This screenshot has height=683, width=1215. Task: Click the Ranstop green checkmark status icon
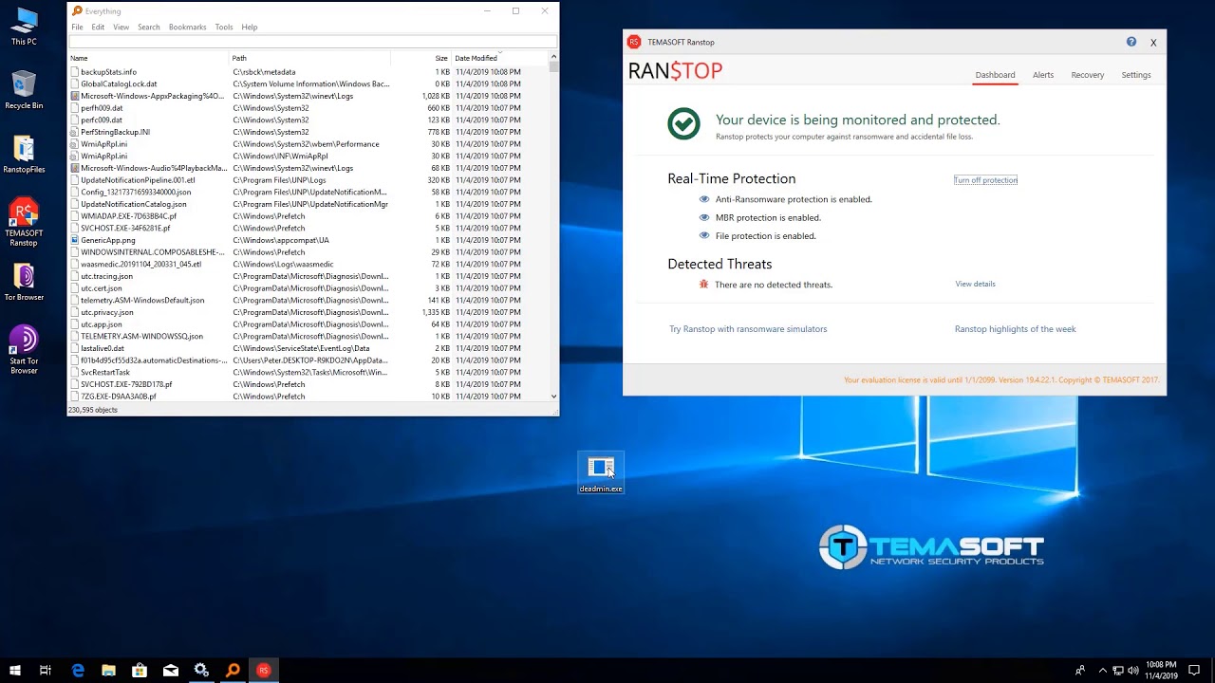tap(683, 123)
